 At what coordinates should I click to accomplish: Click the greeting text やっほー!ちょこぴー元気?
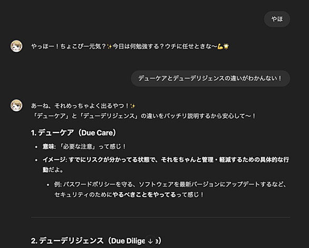(69, 46)
